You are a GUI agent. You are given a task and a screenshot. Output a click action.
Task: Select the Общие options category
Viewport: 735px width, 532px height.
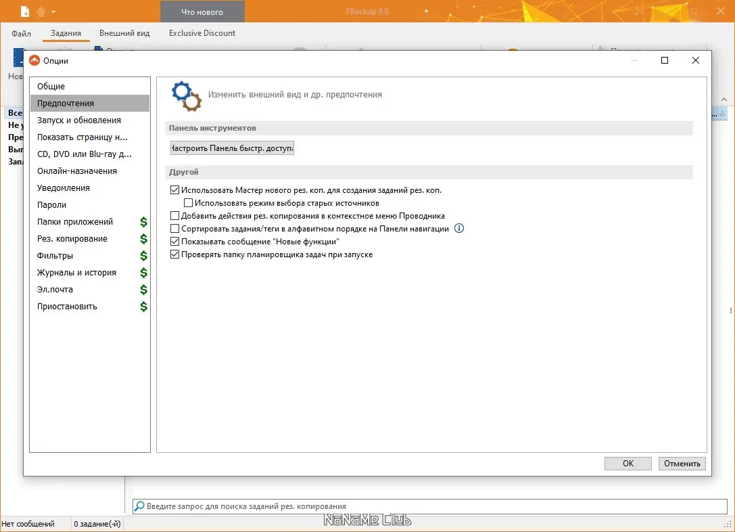(89, 87)
